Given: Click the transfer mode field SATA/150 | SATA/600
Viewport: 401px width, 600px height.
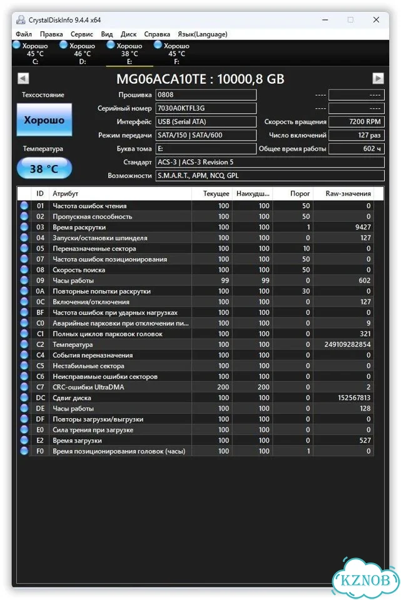Looking at the screenshot, I should point(206,135).
